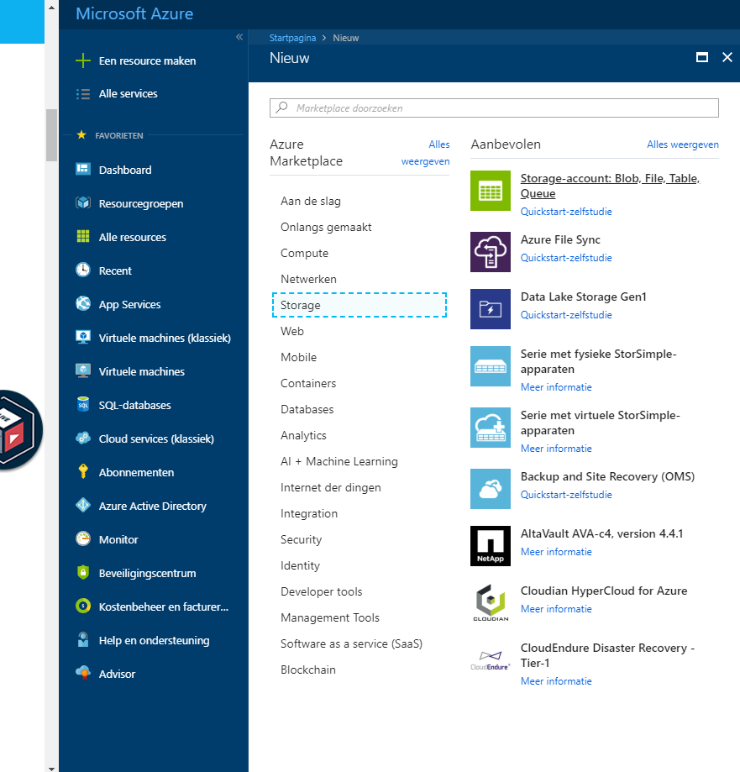740x772 pixels.
Task: Select the SQL-databases sidebar icon
Action: click(x=84, y=405)
